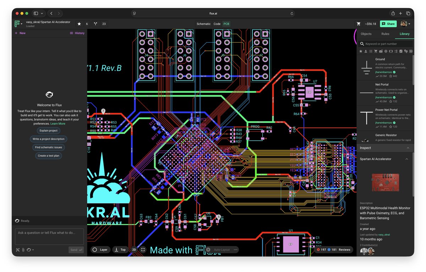Viewport: 426px width, 272px height.
Task: Filter library by list lines icon
Action: point(371,51)
